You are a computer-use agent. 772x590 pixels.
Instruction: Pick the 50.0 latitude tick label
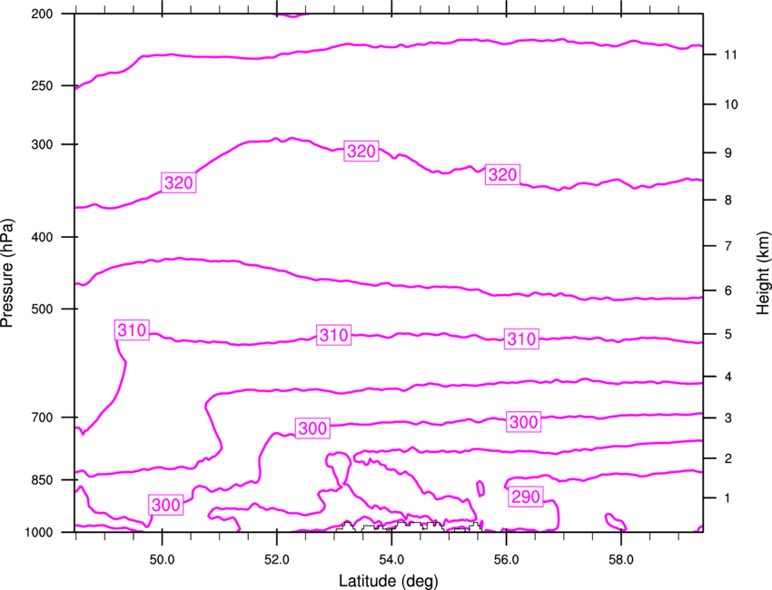pyautogui.click(x=162, y=560)
